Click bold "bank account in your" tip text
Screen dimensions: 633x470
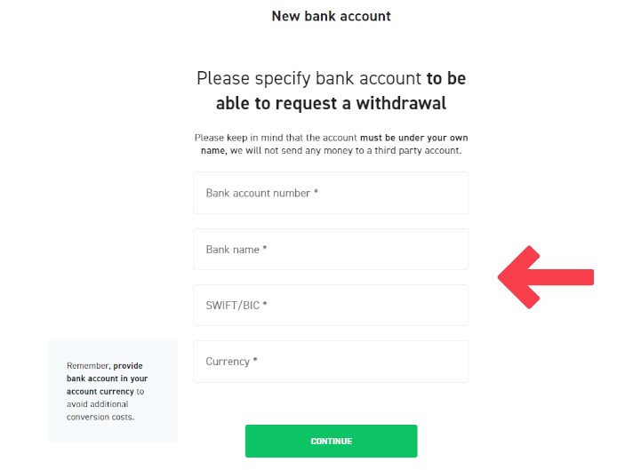point(107,378)
